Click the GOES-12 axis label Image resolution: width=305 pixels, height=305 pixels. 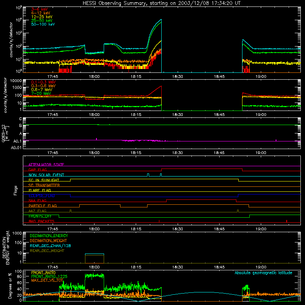click(x=5, y=133)
